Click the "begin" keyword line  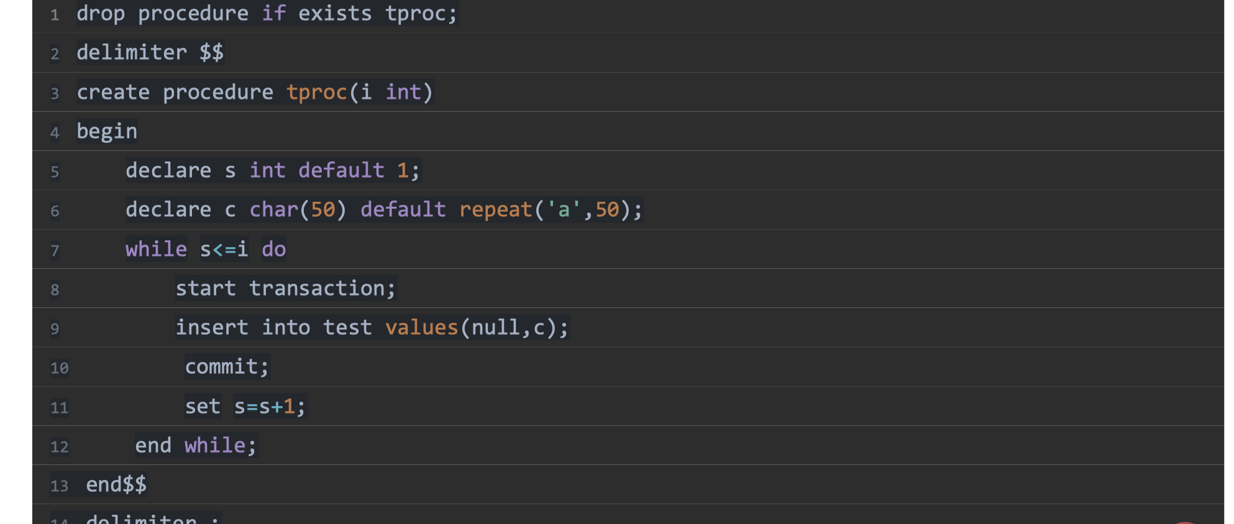point(107,132)
